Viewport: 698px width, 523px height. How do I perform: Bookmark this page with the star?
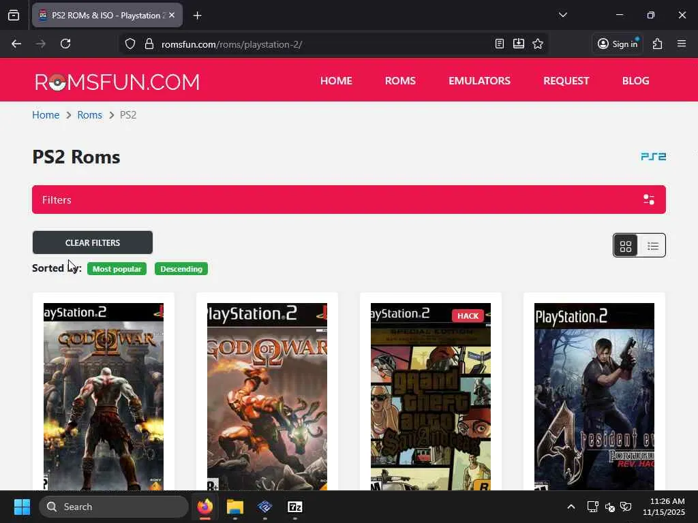click(538, 44)
